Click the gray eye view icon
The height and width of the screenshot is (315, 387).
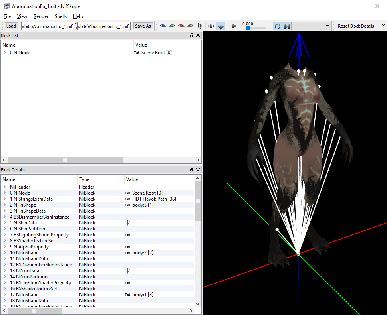[x=190, y=26]
